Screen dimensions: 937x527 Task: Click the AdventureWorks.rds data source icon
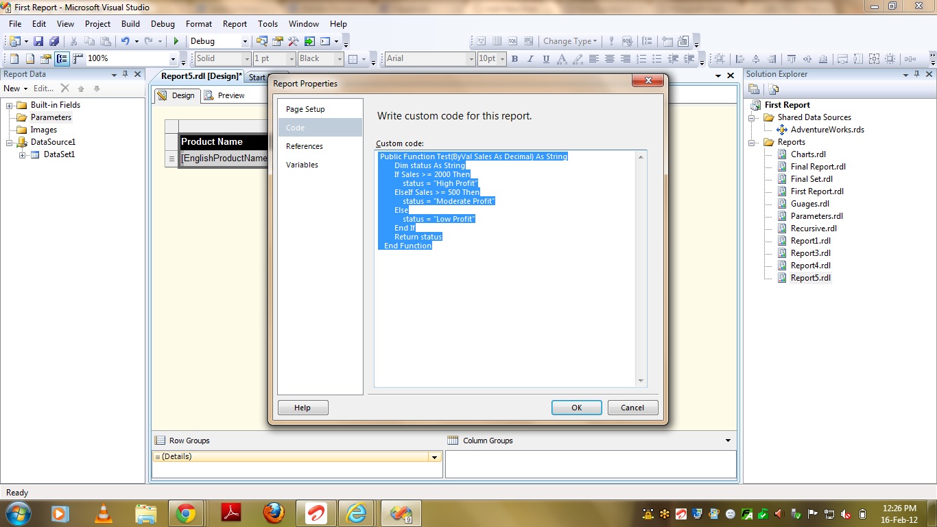click(x=782, y=130)
